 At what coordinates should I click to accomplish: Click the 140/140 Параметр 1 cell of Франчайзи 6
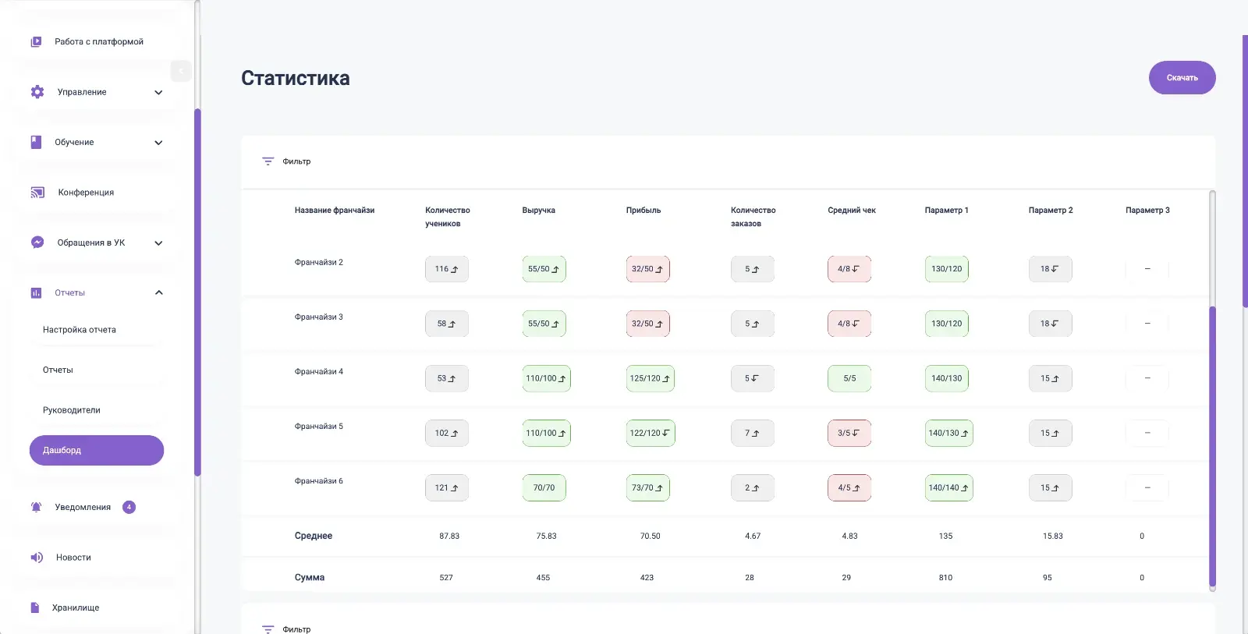(x=949, y=487)
